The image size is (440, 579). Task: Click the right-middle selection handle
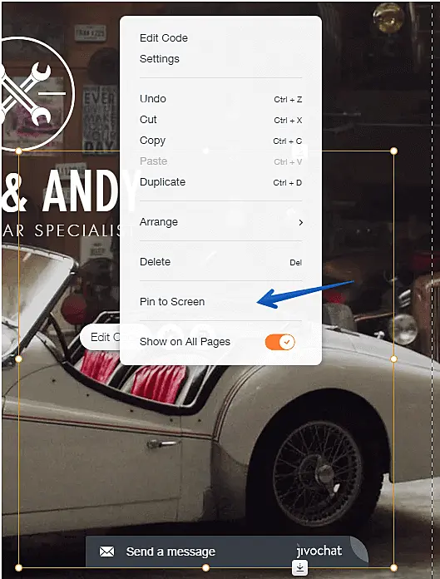[x=394, y=359]
